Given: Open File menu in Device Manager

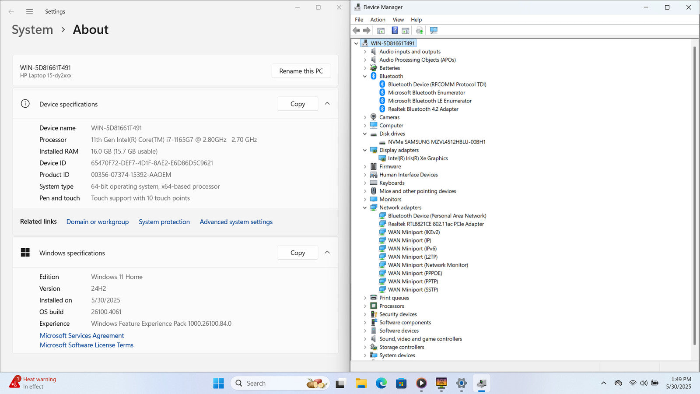Looking at the screenshot, I should coord(359,20).
